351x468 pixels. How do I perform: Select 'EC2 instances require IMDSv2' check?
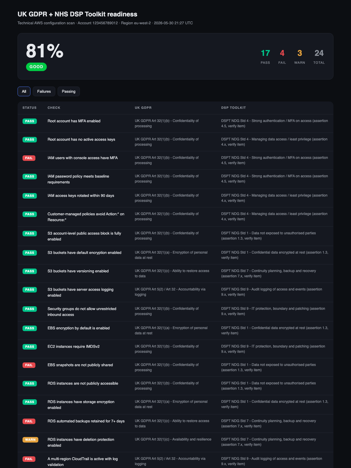click(x=74, y=346)
